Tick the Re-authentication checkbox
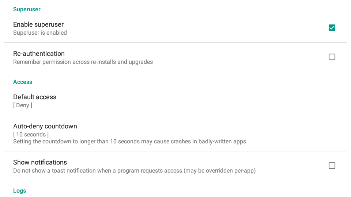This screenshot has height=197, width=351. point(332,57)
